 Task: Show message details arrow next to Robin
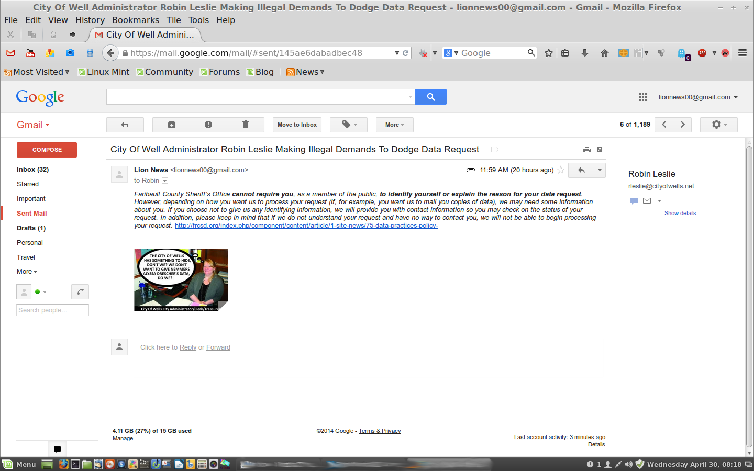coord(165,181)
